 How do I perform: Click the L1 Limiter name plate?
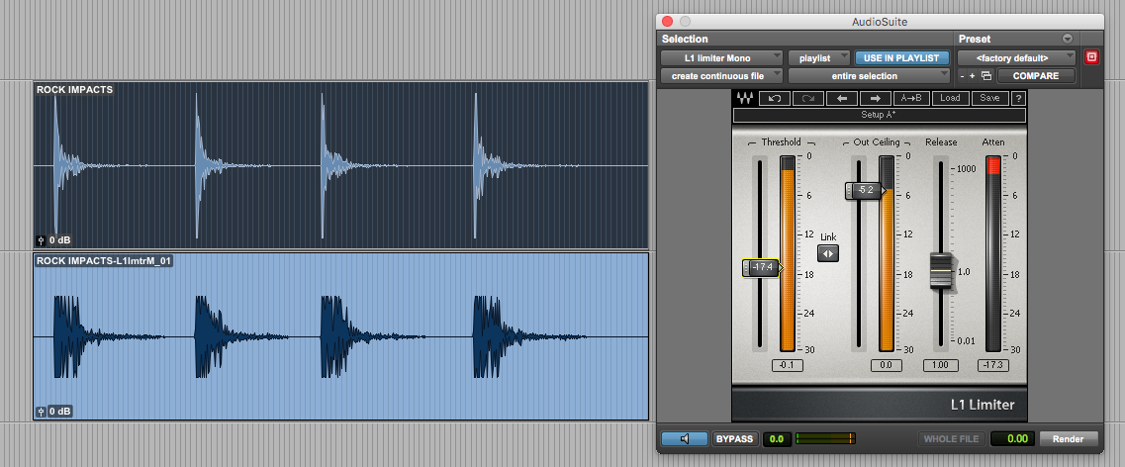click(983, 405)
